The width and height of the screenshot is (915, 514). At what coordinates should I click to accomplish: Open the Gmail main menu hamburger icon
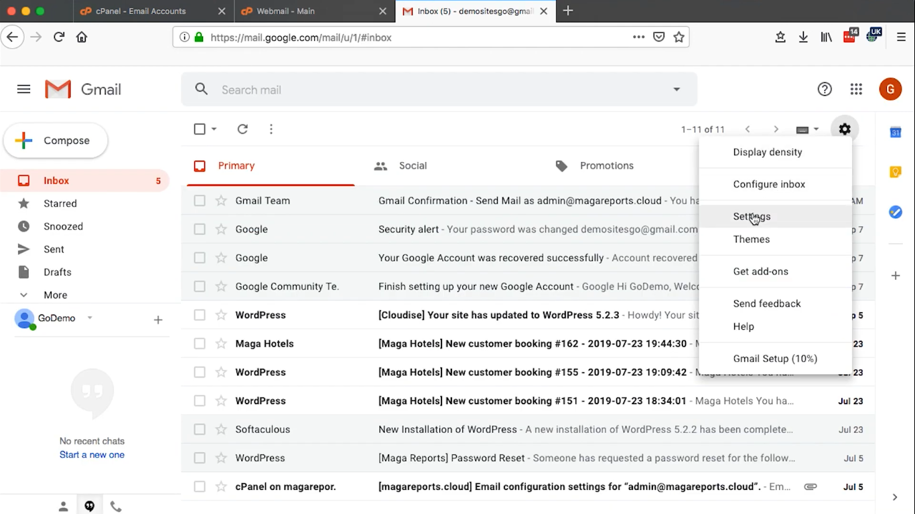(23, 89)
